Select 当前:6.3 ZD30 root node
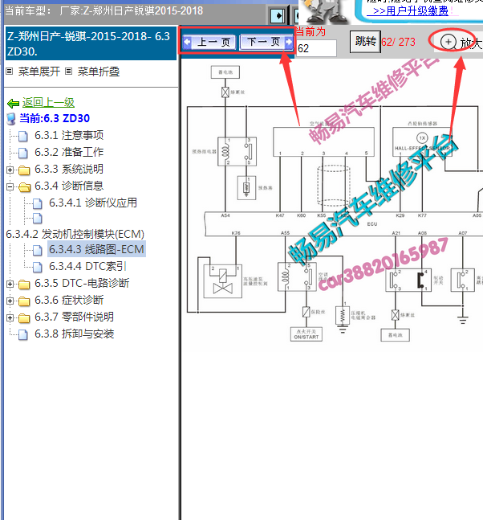Image resolution: width=483 pixels, height=520 pixels. pyautogui.click(x=55, y=118)
